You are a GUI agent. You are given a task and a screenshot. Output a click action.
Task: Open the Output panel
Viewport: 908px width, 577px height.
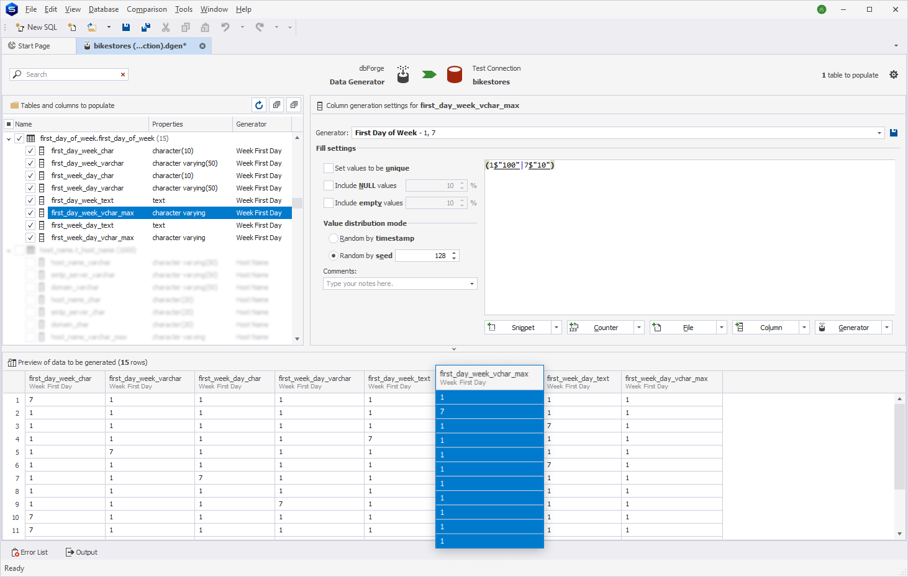tap(82, 552)
